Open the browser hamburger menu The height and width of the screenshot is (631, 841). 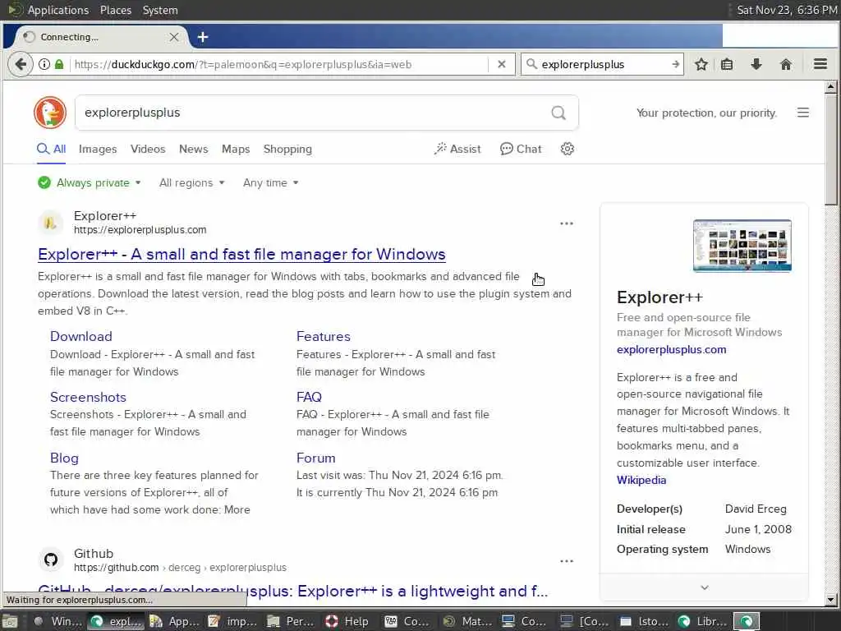coord(820,64)
